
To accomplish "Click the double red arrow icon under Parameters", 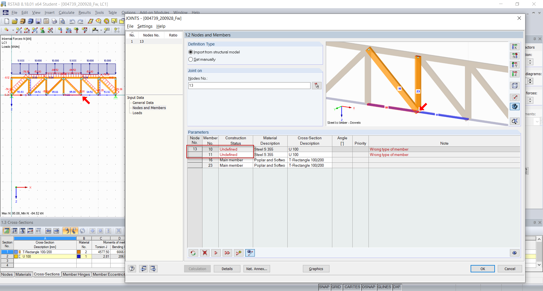I will click(227, 253).
